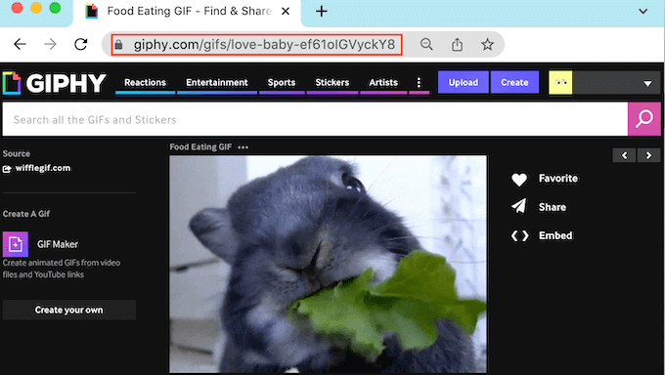The height and width of the screenshot is (375, 665).
Task: Bookmark this page with the star
Action: click(x=487, y=44)
